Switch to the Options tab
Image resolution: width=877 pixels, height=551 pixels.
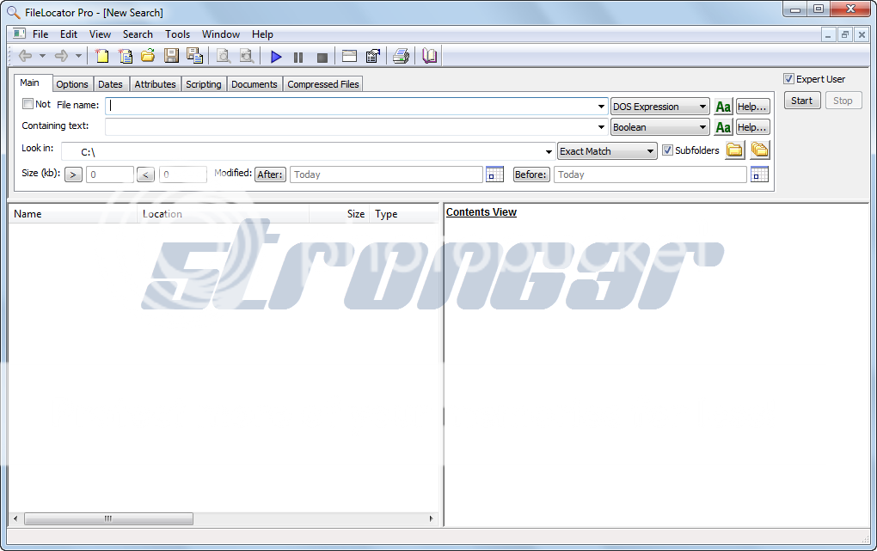pos(72,84)
